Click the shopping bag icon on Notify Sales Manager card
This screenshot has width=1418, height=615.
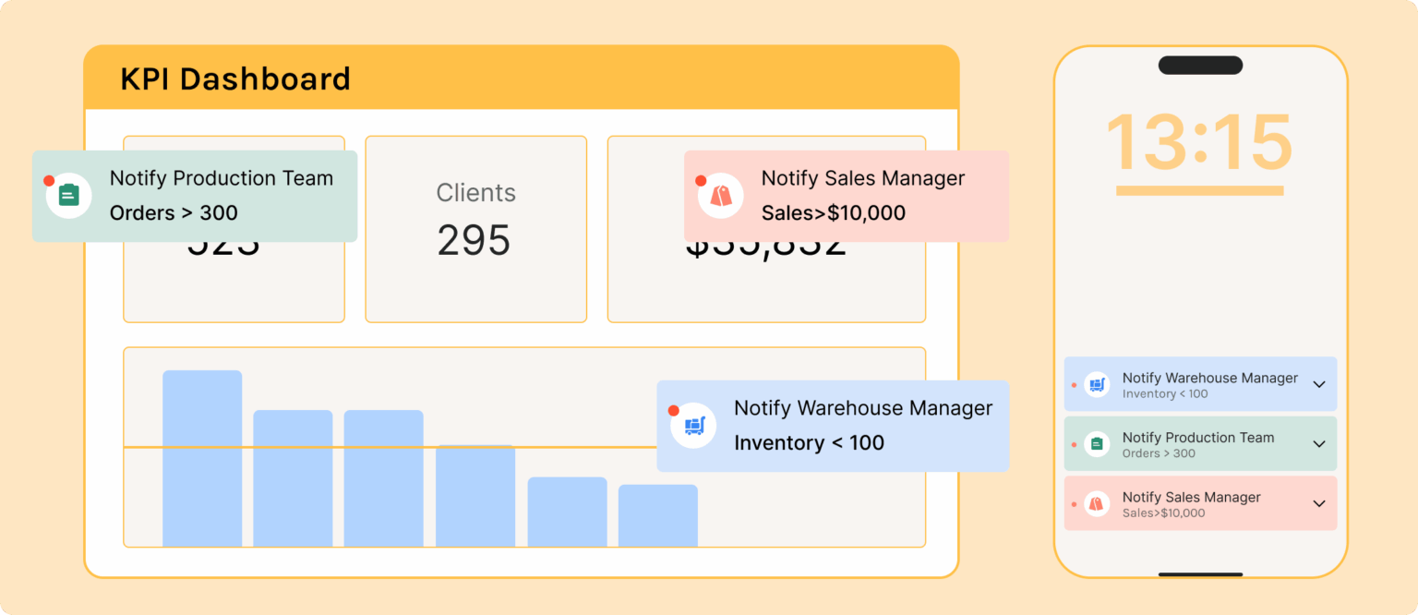[x=720, y=195]
